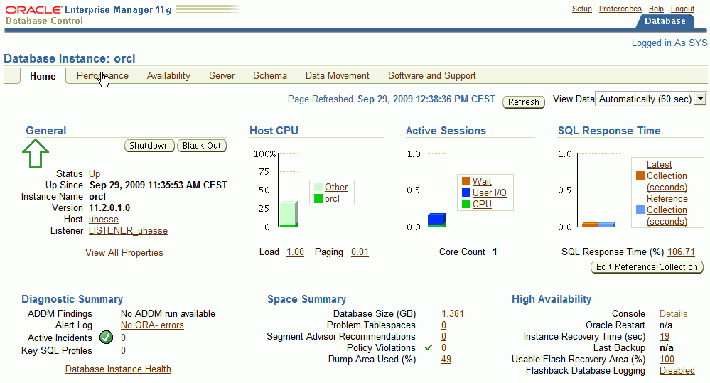
Task: Click the green checkmark Active Incidents icon
Action: pyautogui.click(x=106, y=338)
